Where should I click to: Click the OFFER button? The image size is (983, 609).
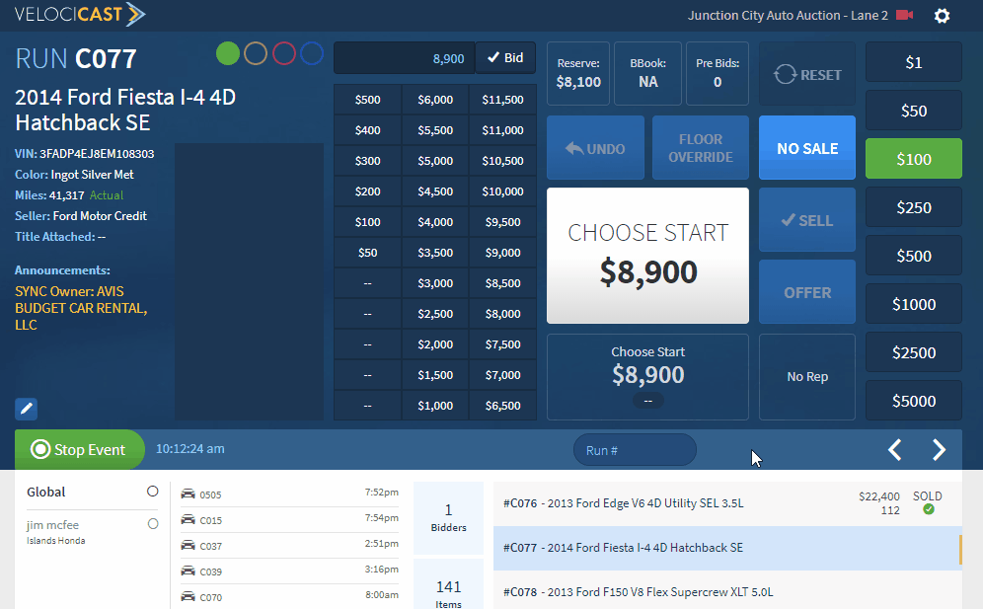807,292
